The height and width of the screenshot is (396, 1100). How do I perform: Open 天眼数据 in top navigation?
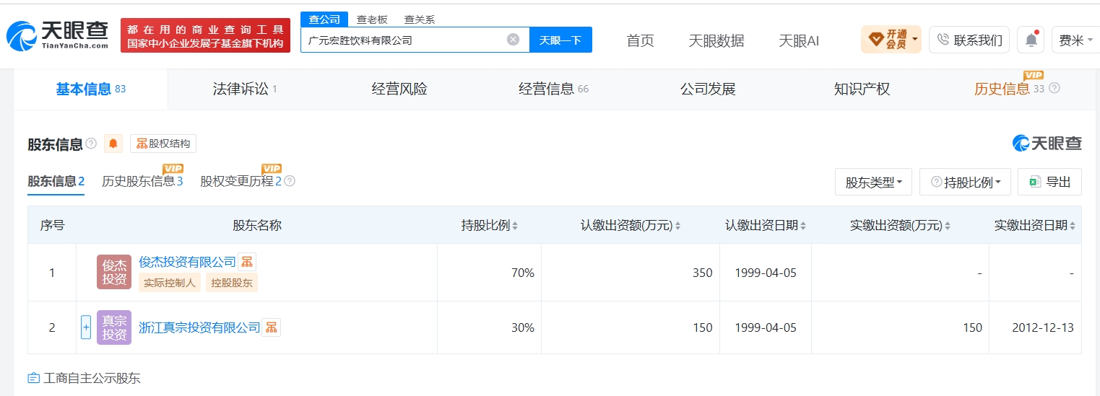pyautogui.click(x=716, y=40)
